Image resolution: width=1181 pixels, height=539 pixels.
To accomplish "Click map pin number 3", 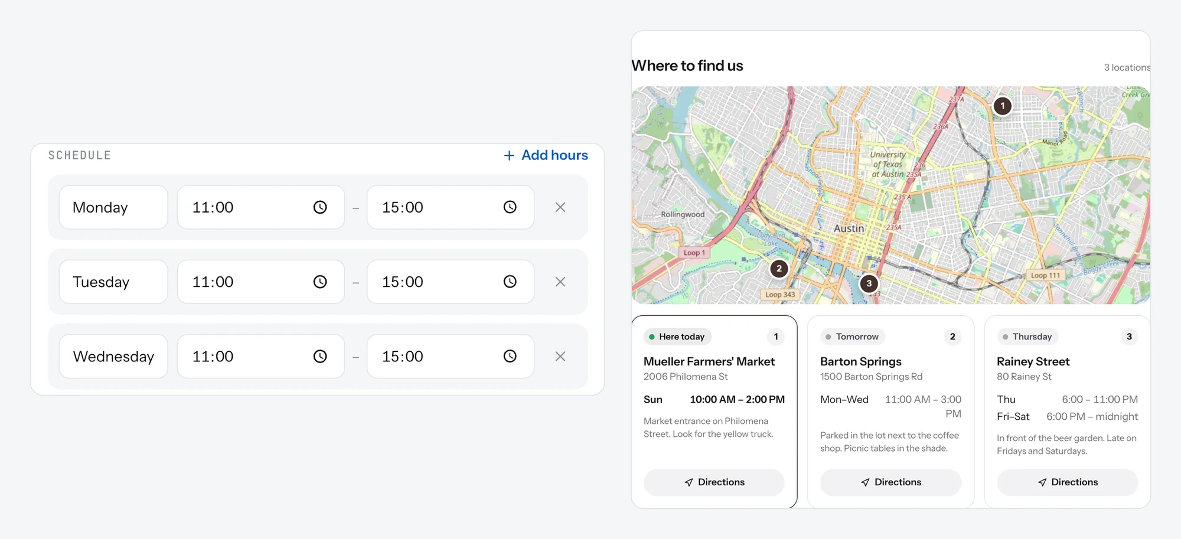I will [x=869, y=283].
